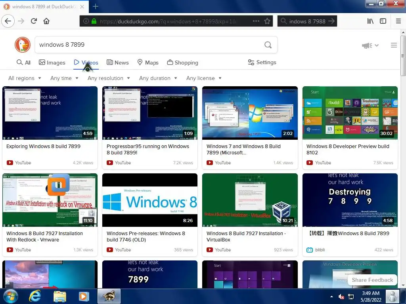Open the browser home page
Image resolution: width=406 pixels, height=304 pixels.
click(x=46, y=21)
